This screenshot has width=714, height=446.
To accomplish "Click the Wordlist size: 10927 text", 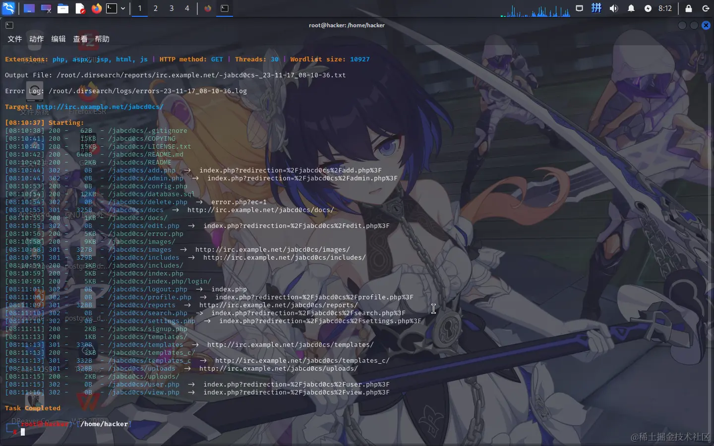I will (330, 59).
